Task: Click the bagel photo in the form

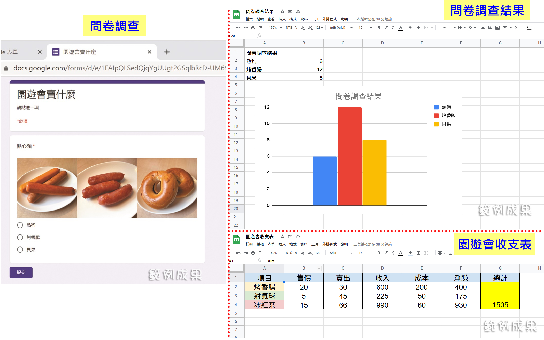Action: (x=167, y=188)
